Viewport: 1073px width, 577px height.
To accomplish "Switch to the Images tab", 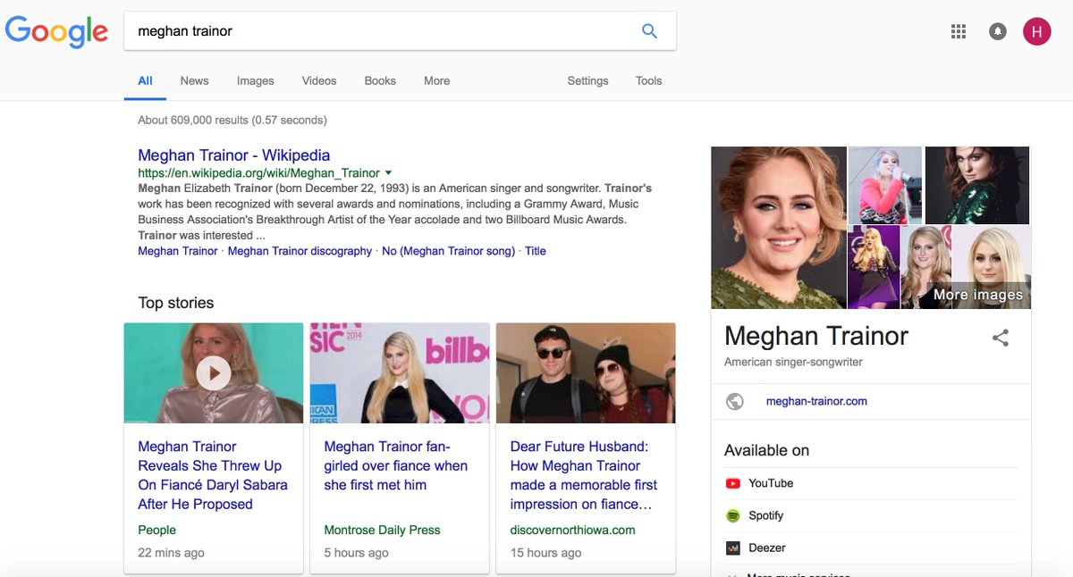I will point(255,80).
